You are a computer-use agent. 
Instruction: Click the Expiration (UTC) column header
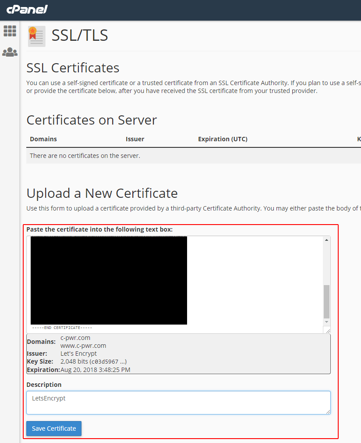(223, 139)
